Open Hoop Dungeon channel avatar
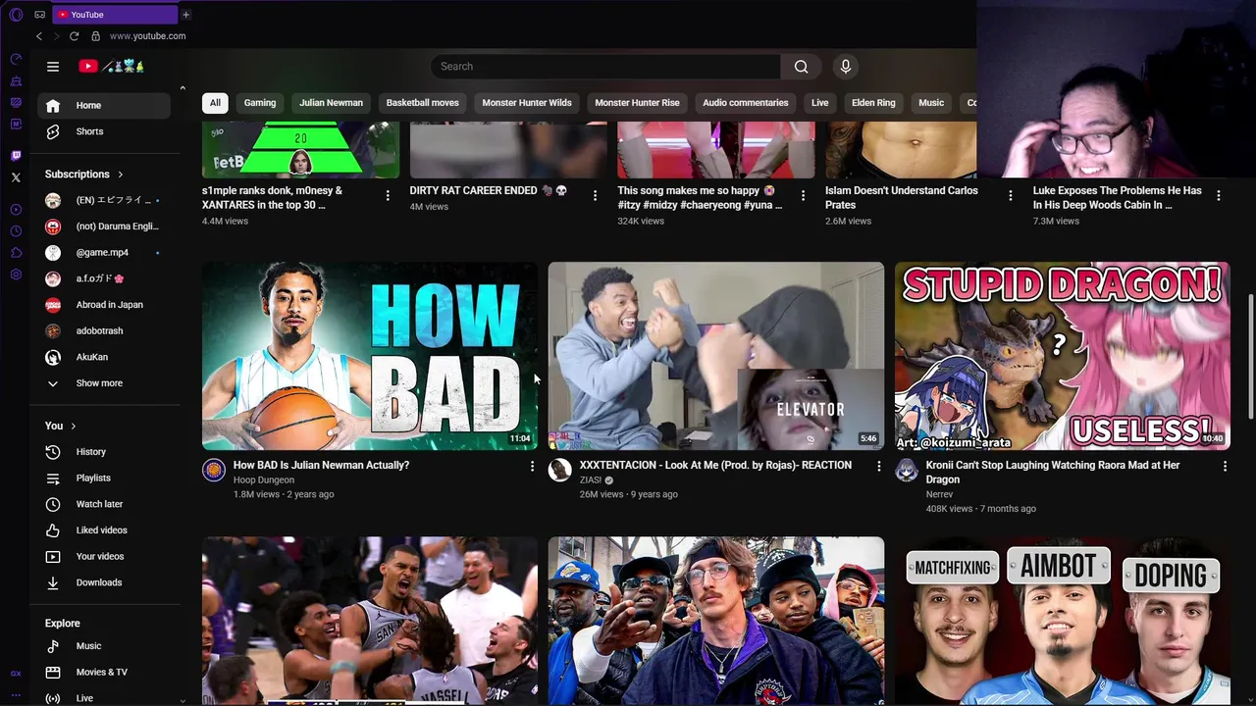 (x=214, y=470)
